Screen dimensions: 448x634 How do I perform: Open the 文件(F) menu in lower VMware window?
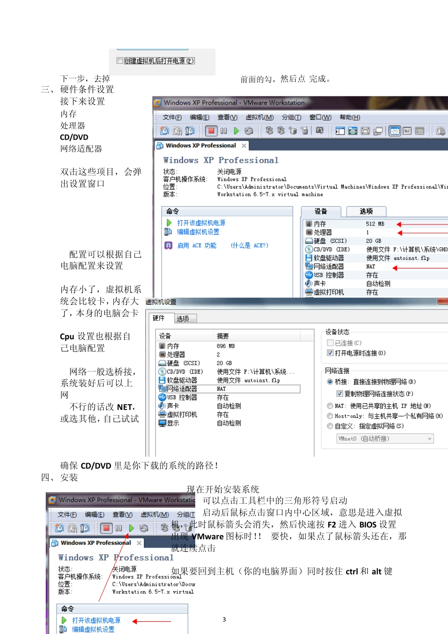point(67,514)
